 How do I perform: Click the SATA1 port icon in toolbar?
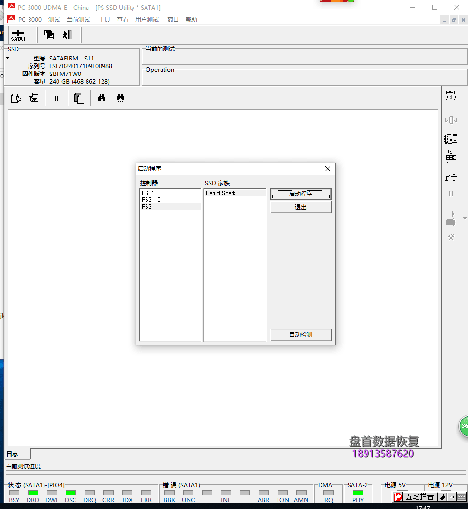coord(18,35)
